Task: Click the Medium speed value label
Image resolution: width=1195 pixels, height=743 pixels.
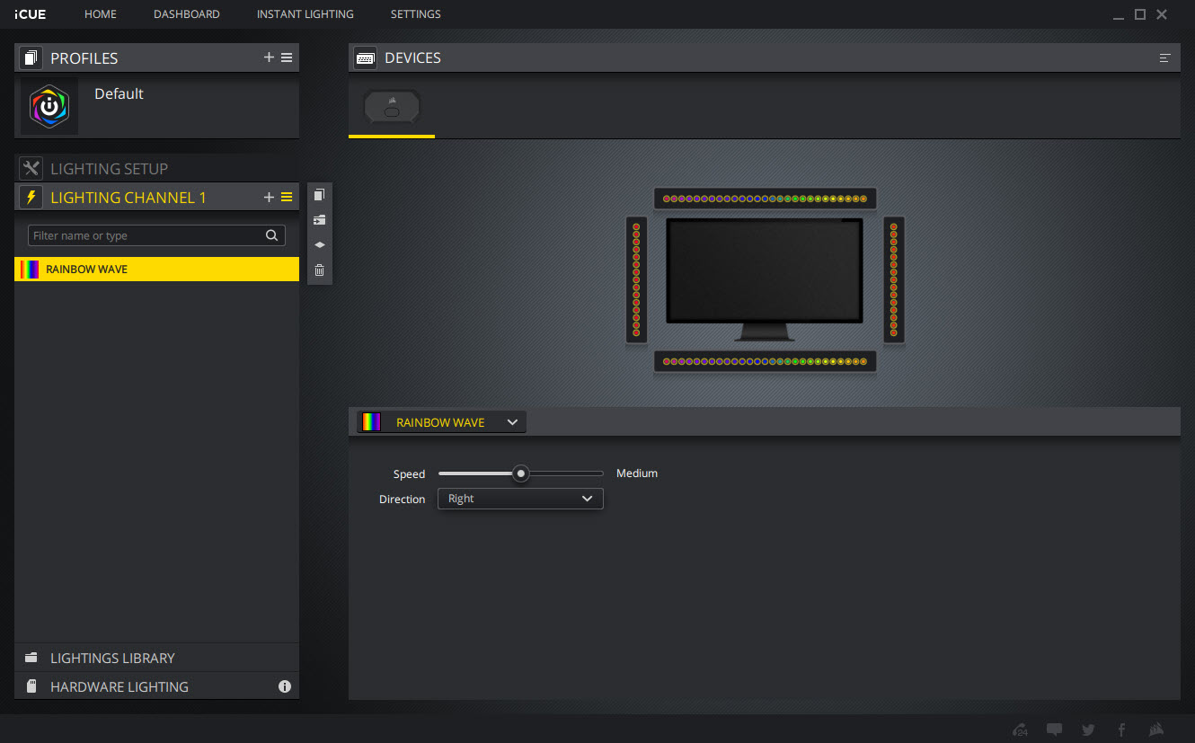Action: click(637, 473)
